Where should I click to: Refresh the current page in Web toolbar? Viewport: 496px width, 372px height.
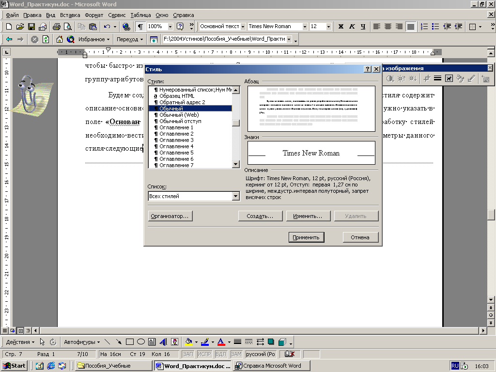click(46, 39)
